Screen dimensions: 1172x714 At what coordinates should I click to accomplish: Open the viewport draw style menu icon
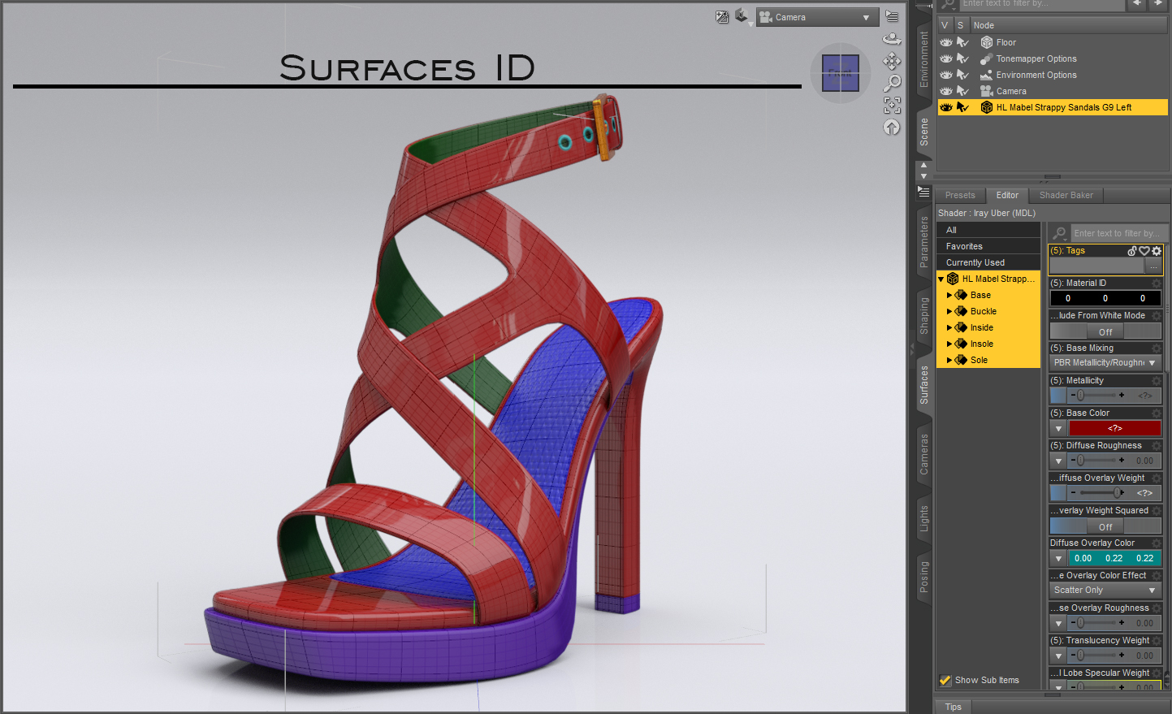point(742,16)
